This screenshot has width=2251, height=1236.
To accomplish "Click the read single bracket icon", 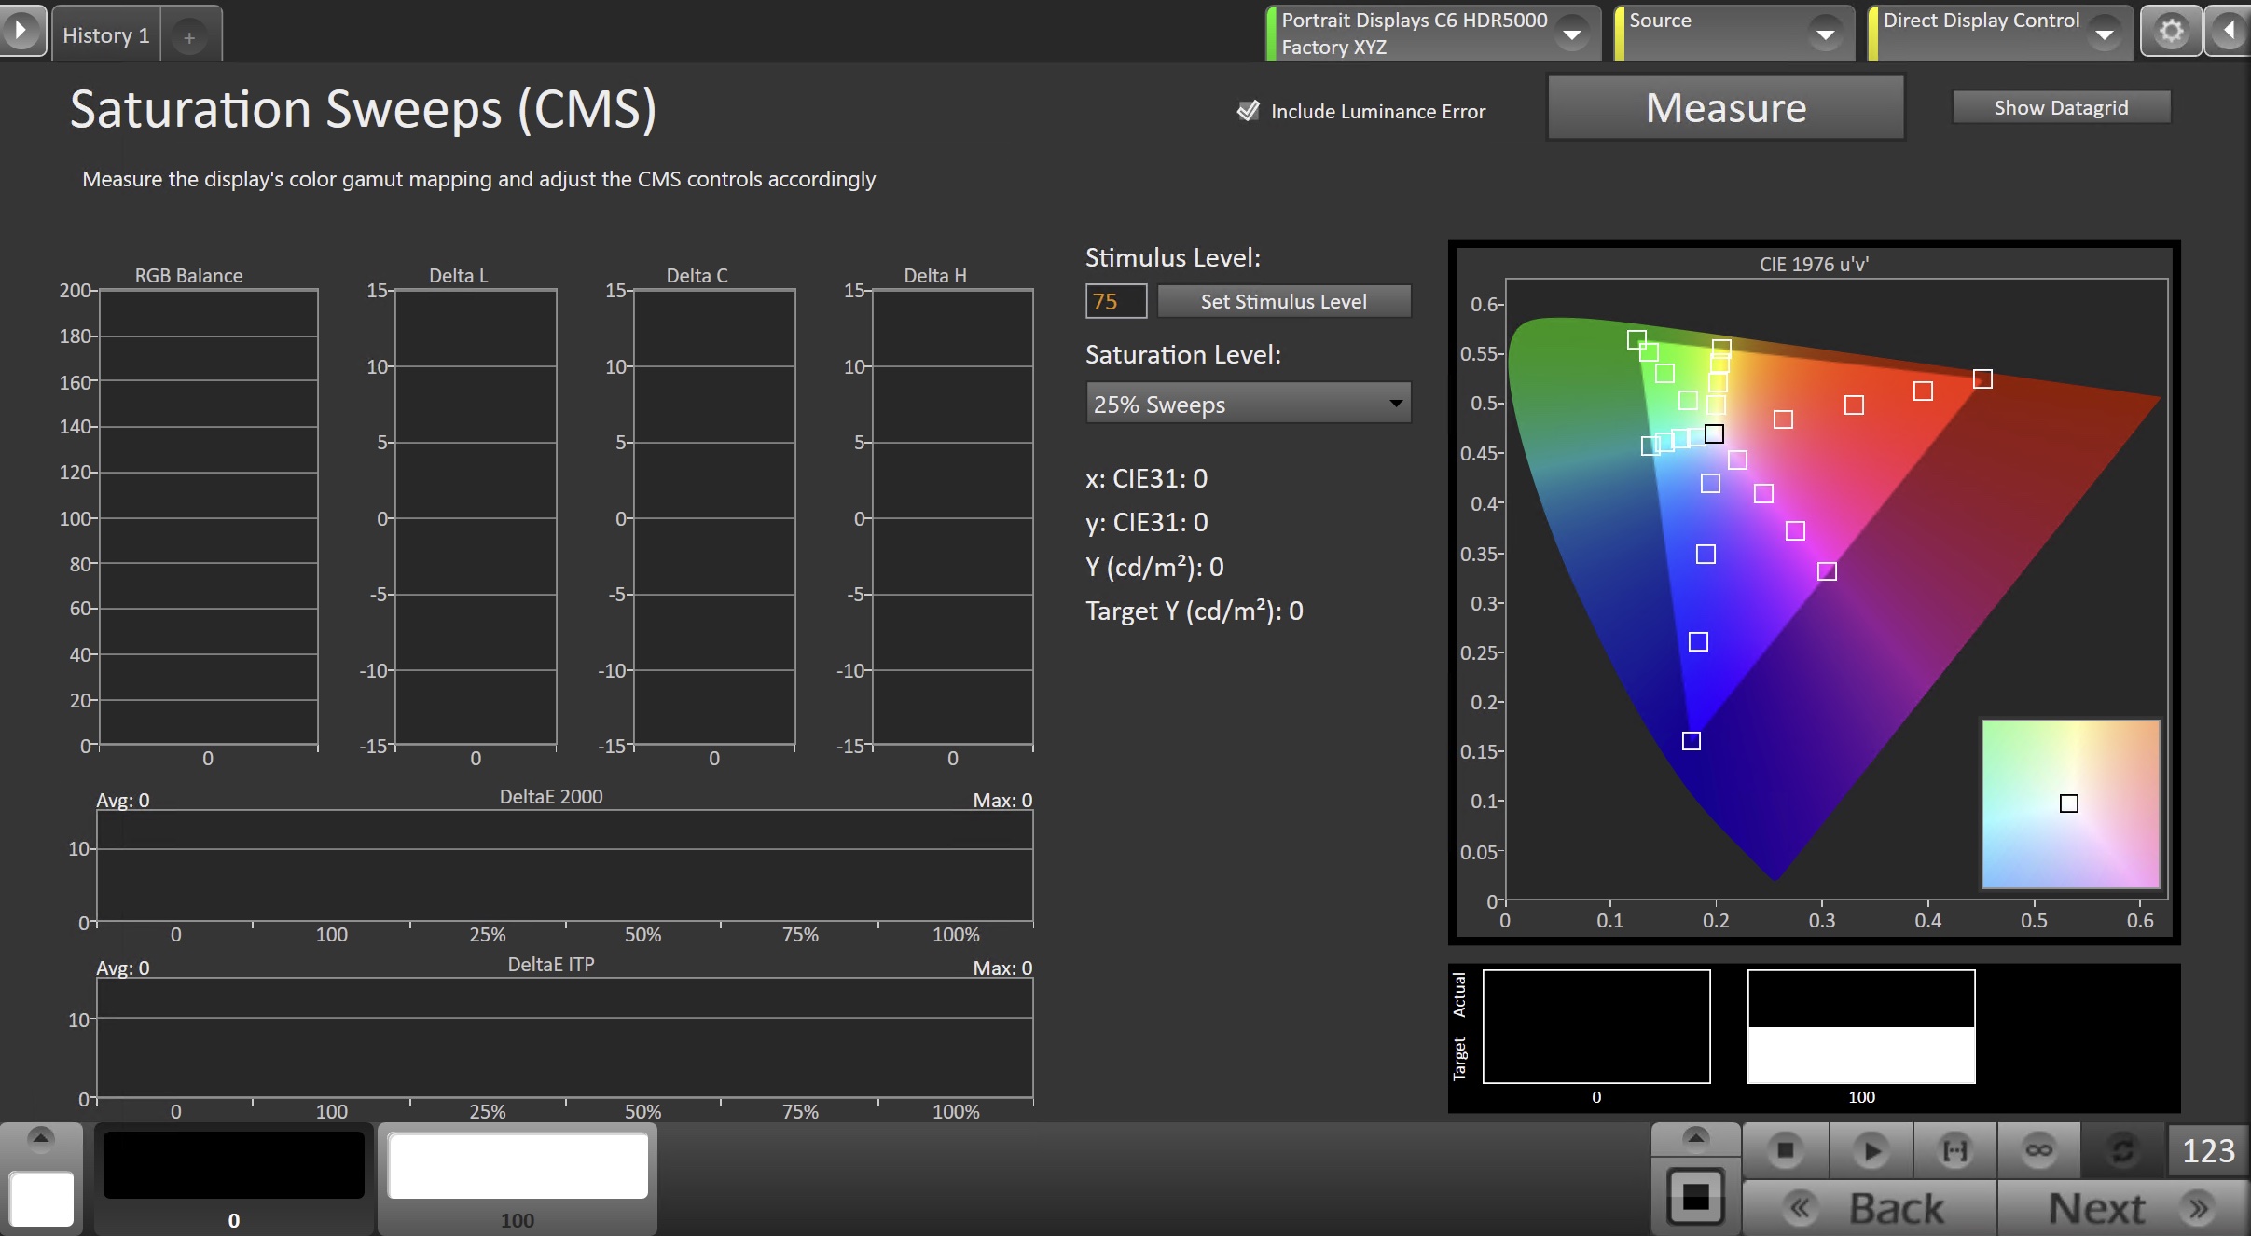I will [1954, 1151].
